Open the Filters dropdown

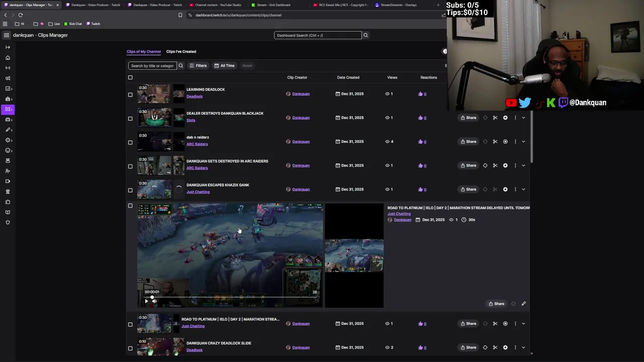[198, 66]
